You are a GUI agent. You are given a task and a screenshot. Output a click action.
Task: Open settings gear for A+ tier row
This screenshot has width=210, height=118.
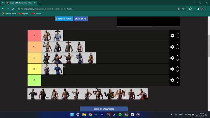coord(172,47)
